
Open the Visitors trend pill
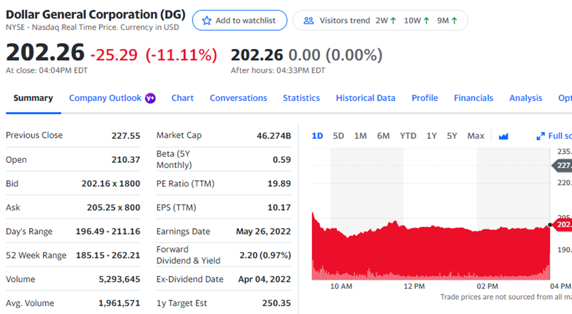point(380,20)
